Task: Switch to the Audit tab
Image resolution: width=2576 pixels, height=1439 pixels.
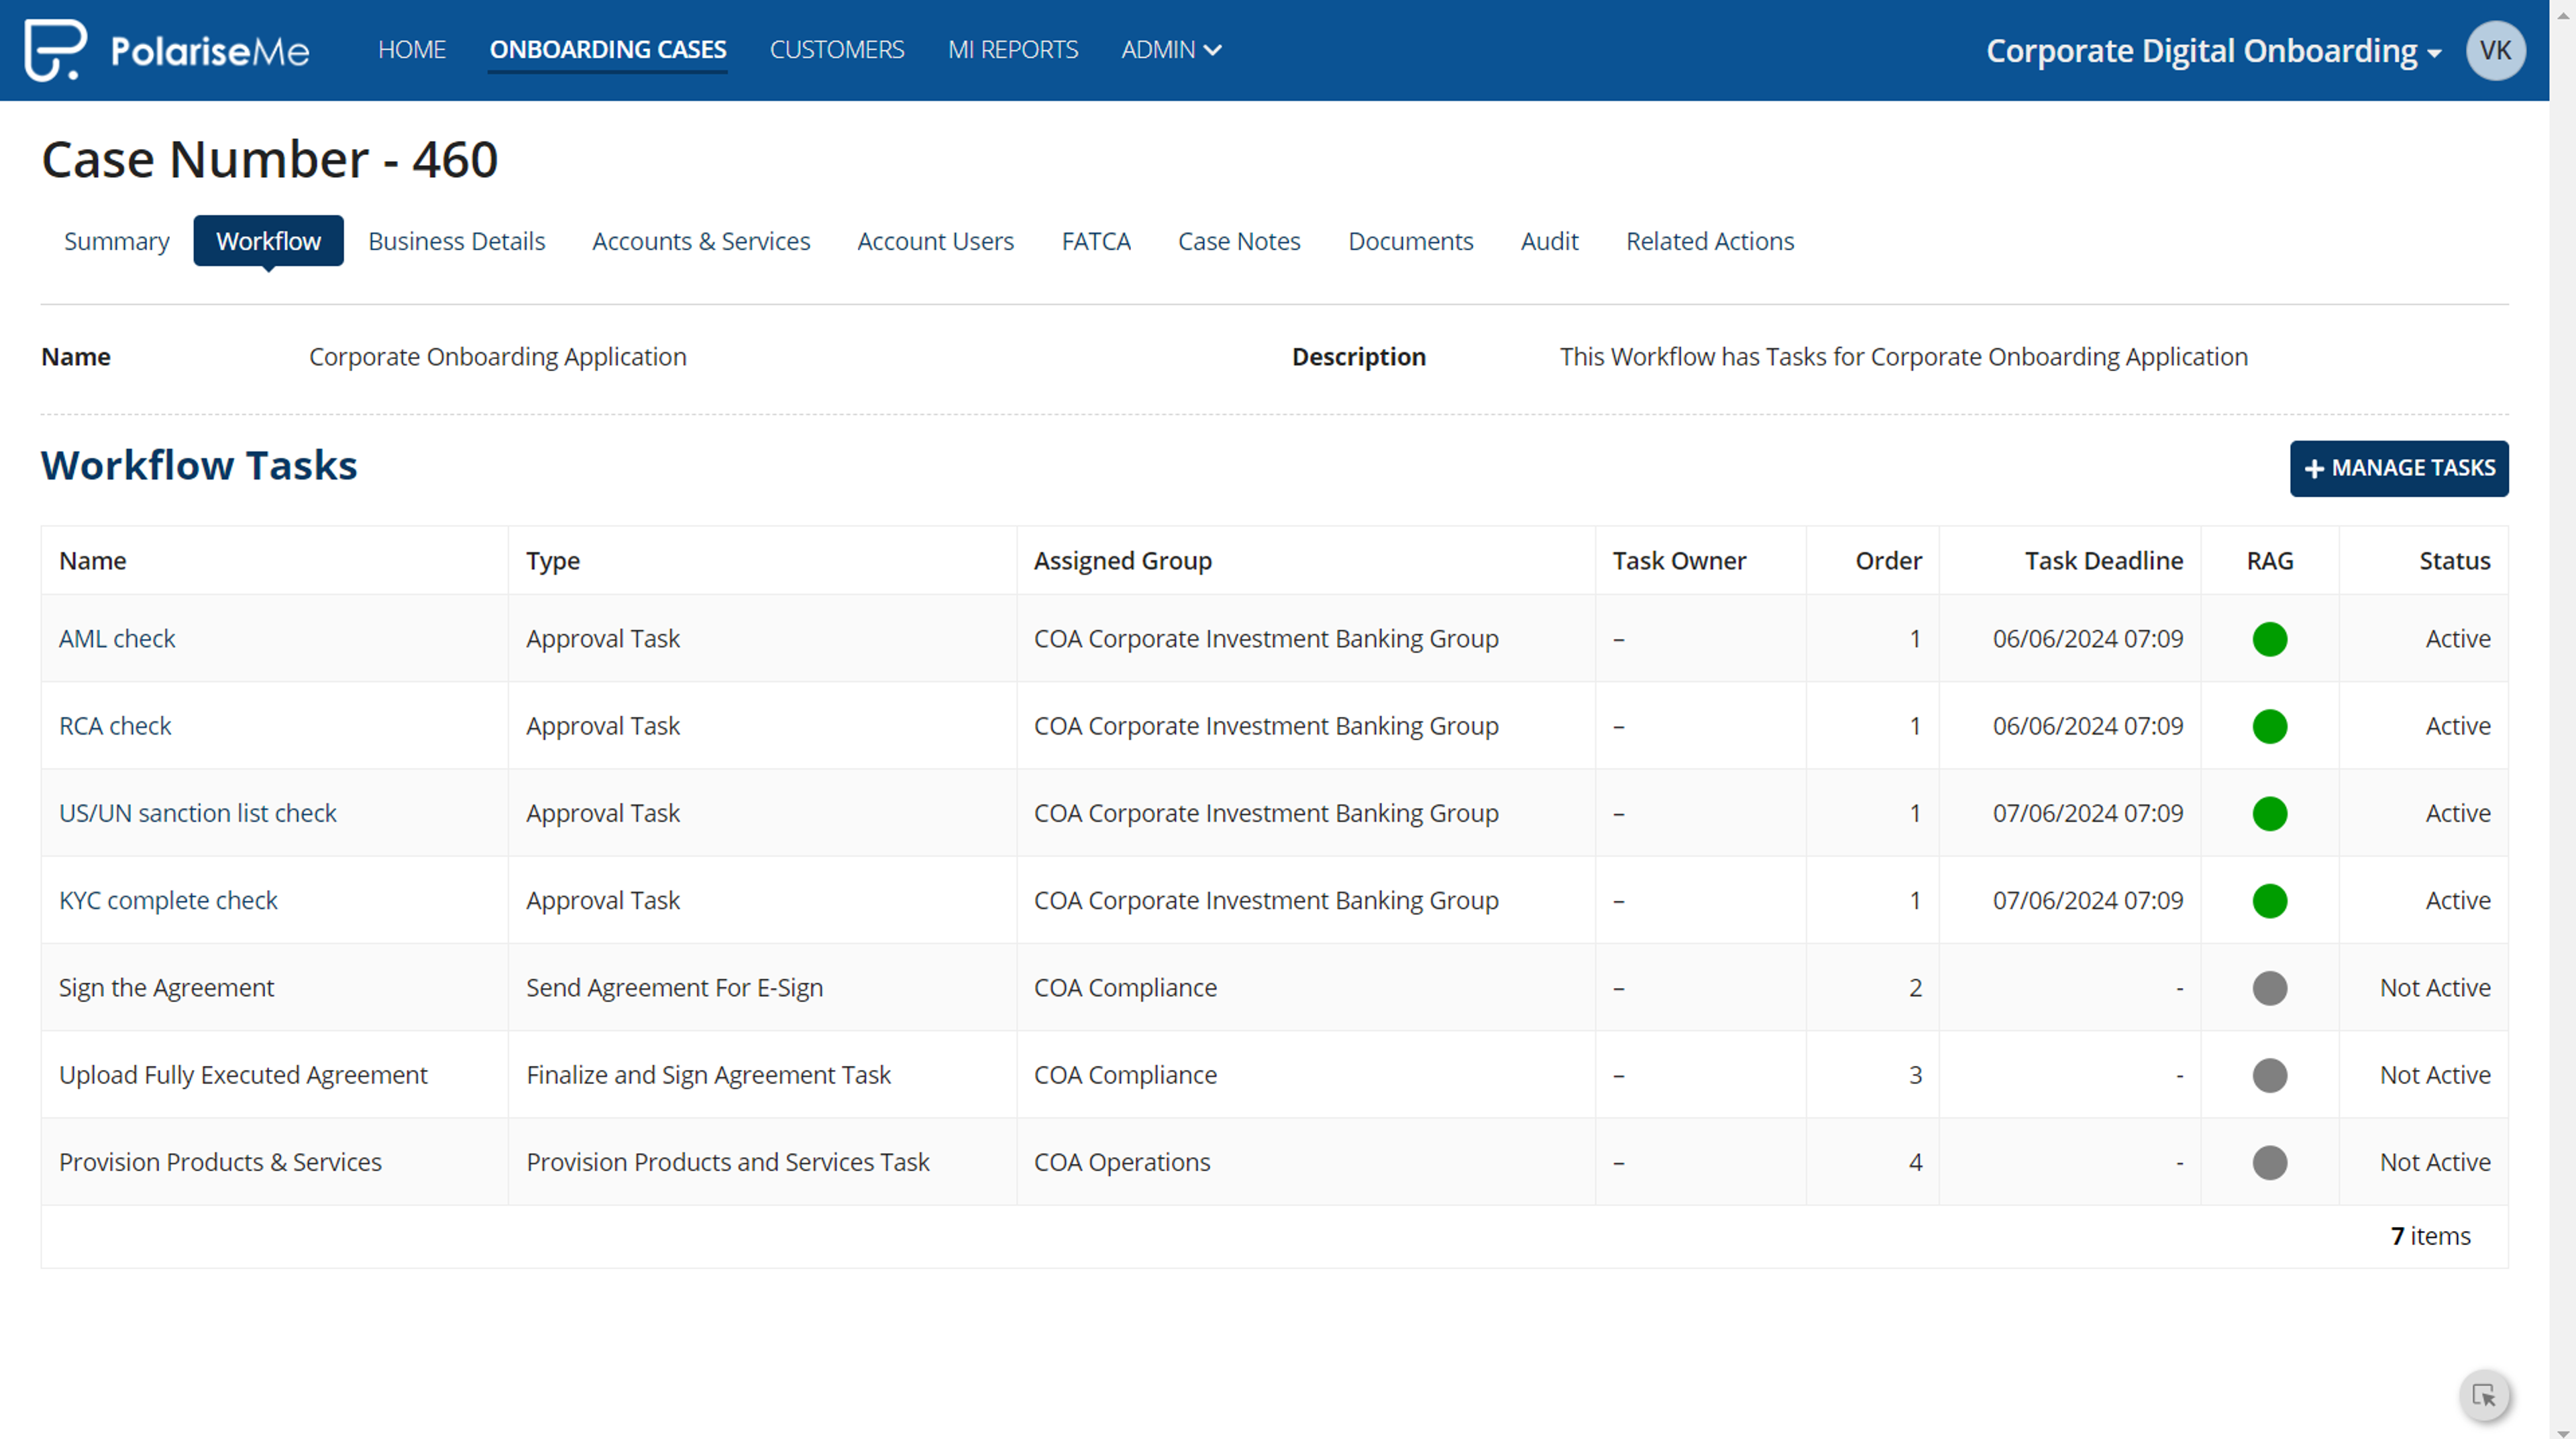Action: 1549,241
